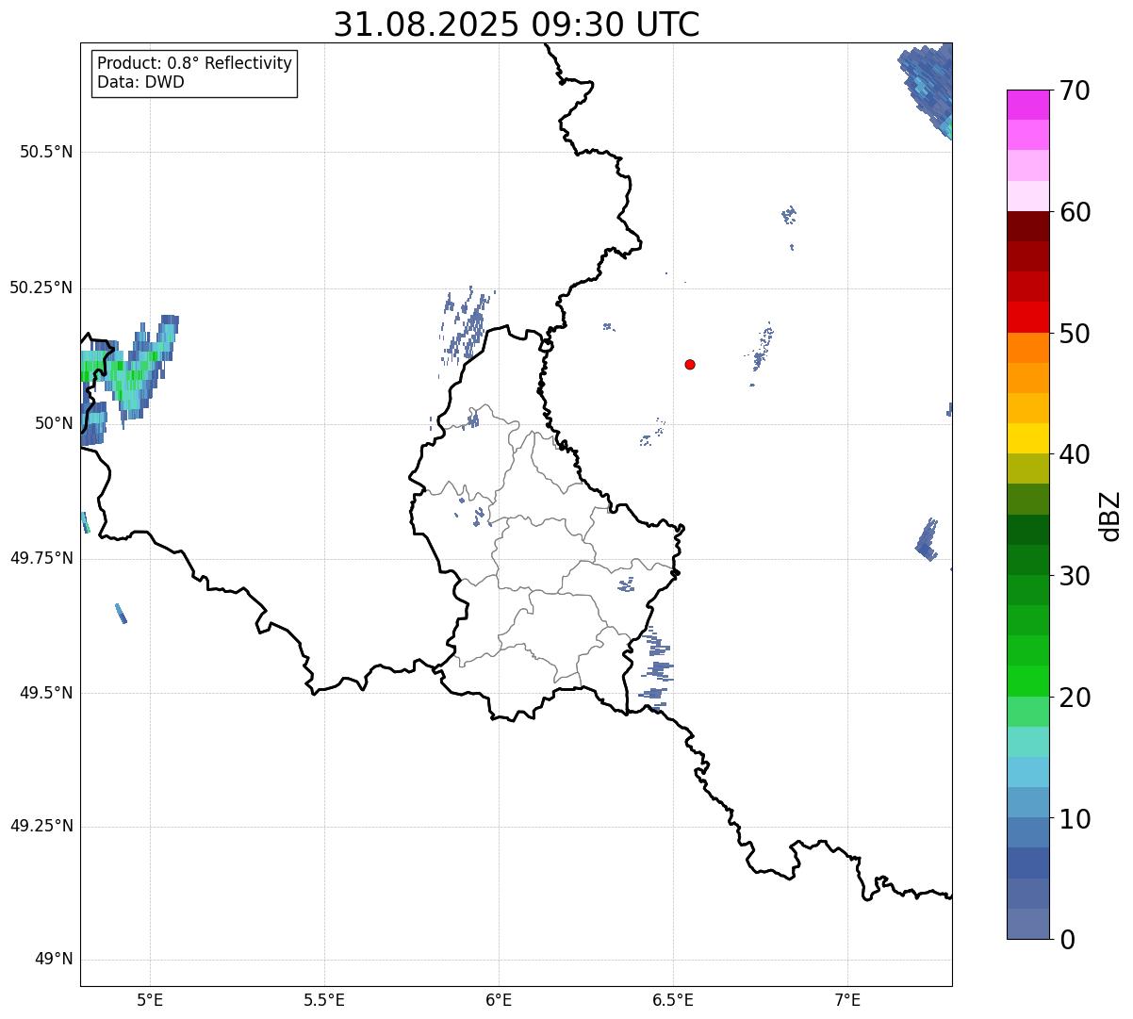Click the colorbar 10 tick label

1074,818
